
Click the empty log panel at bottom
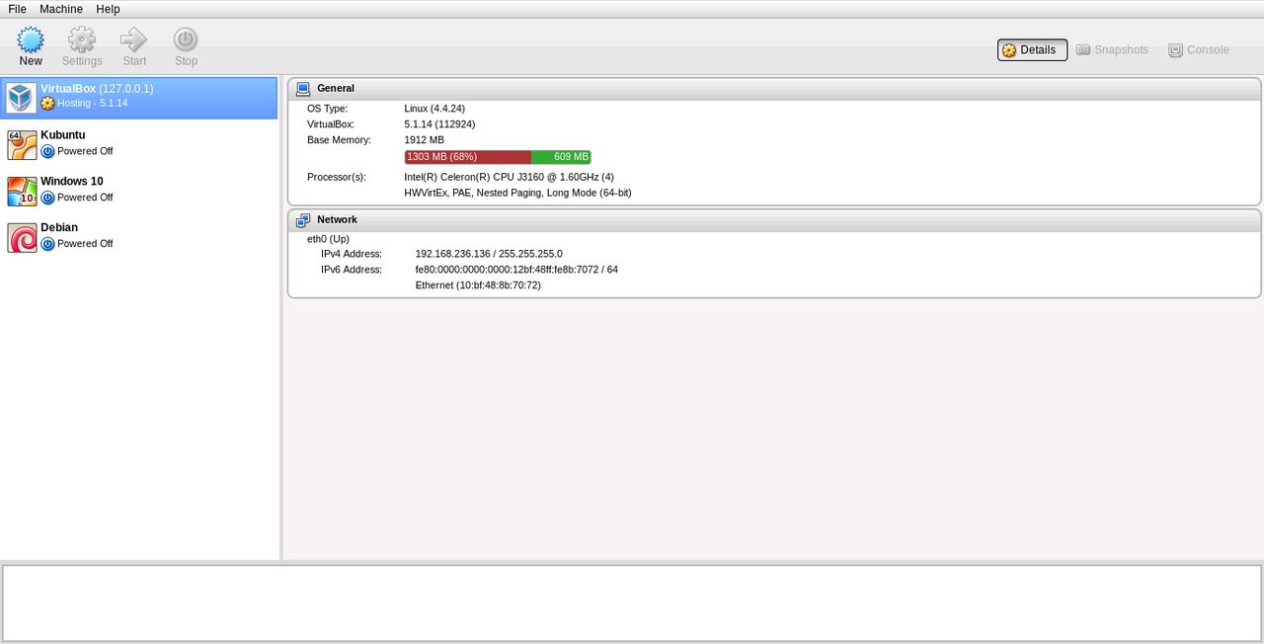[x=632, y=603]
